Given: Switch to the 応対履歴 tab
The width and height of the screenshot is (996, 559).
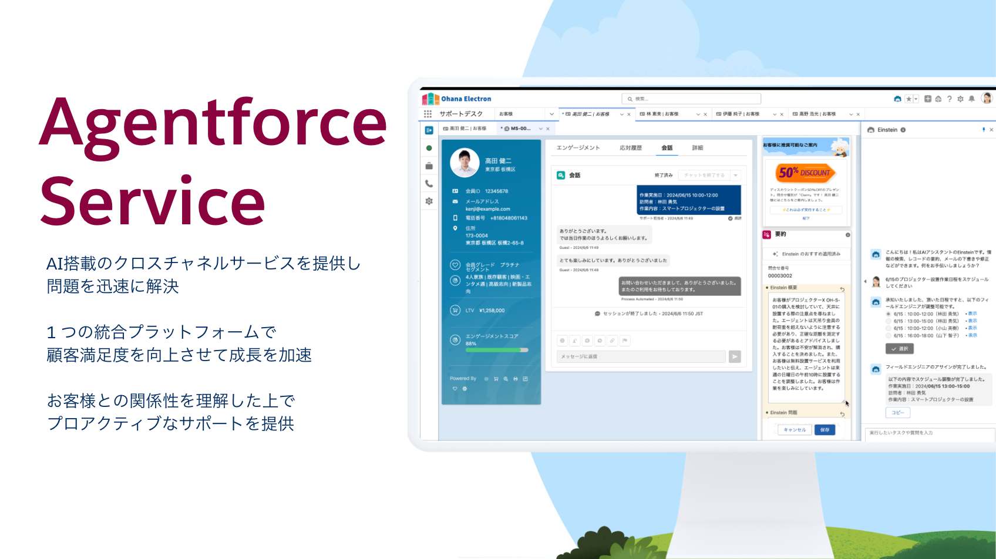Looking at the screenshot, I should (x=631, y=148).
